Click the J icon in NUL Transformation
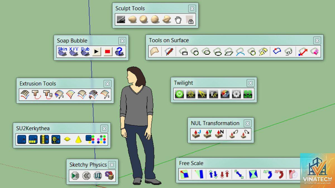This screenshot has width=335, height=188. (x=197, y=134)
